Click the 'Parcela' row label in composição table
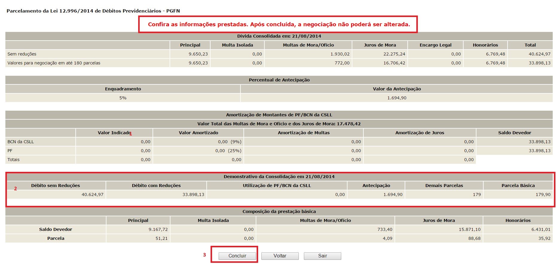 [x=56, y=238]
